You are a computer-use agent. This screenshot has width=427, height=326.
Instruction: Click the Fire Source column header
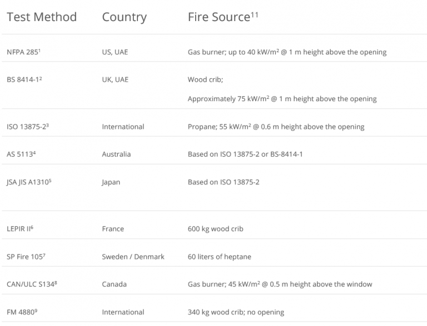click(x=219, y=17)
